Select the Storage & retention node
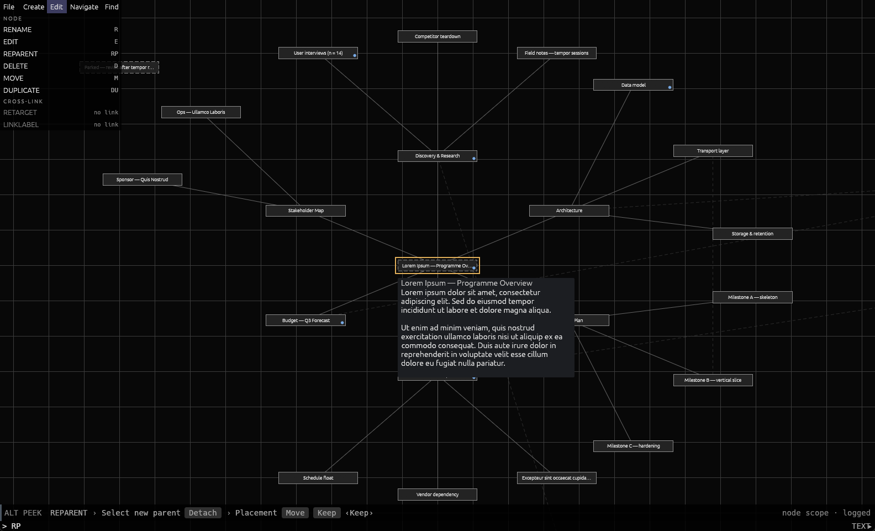Image resolution: width=875 pixels, height=531 pixels. (752, 234)
